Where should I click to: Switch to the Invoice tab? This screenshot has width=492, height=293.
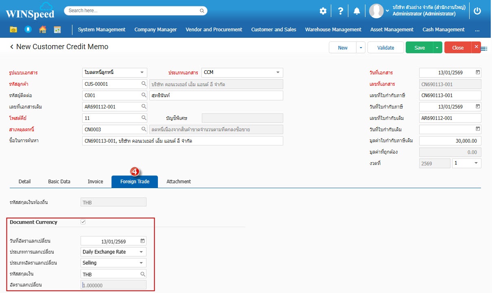[x=95, y=182]
